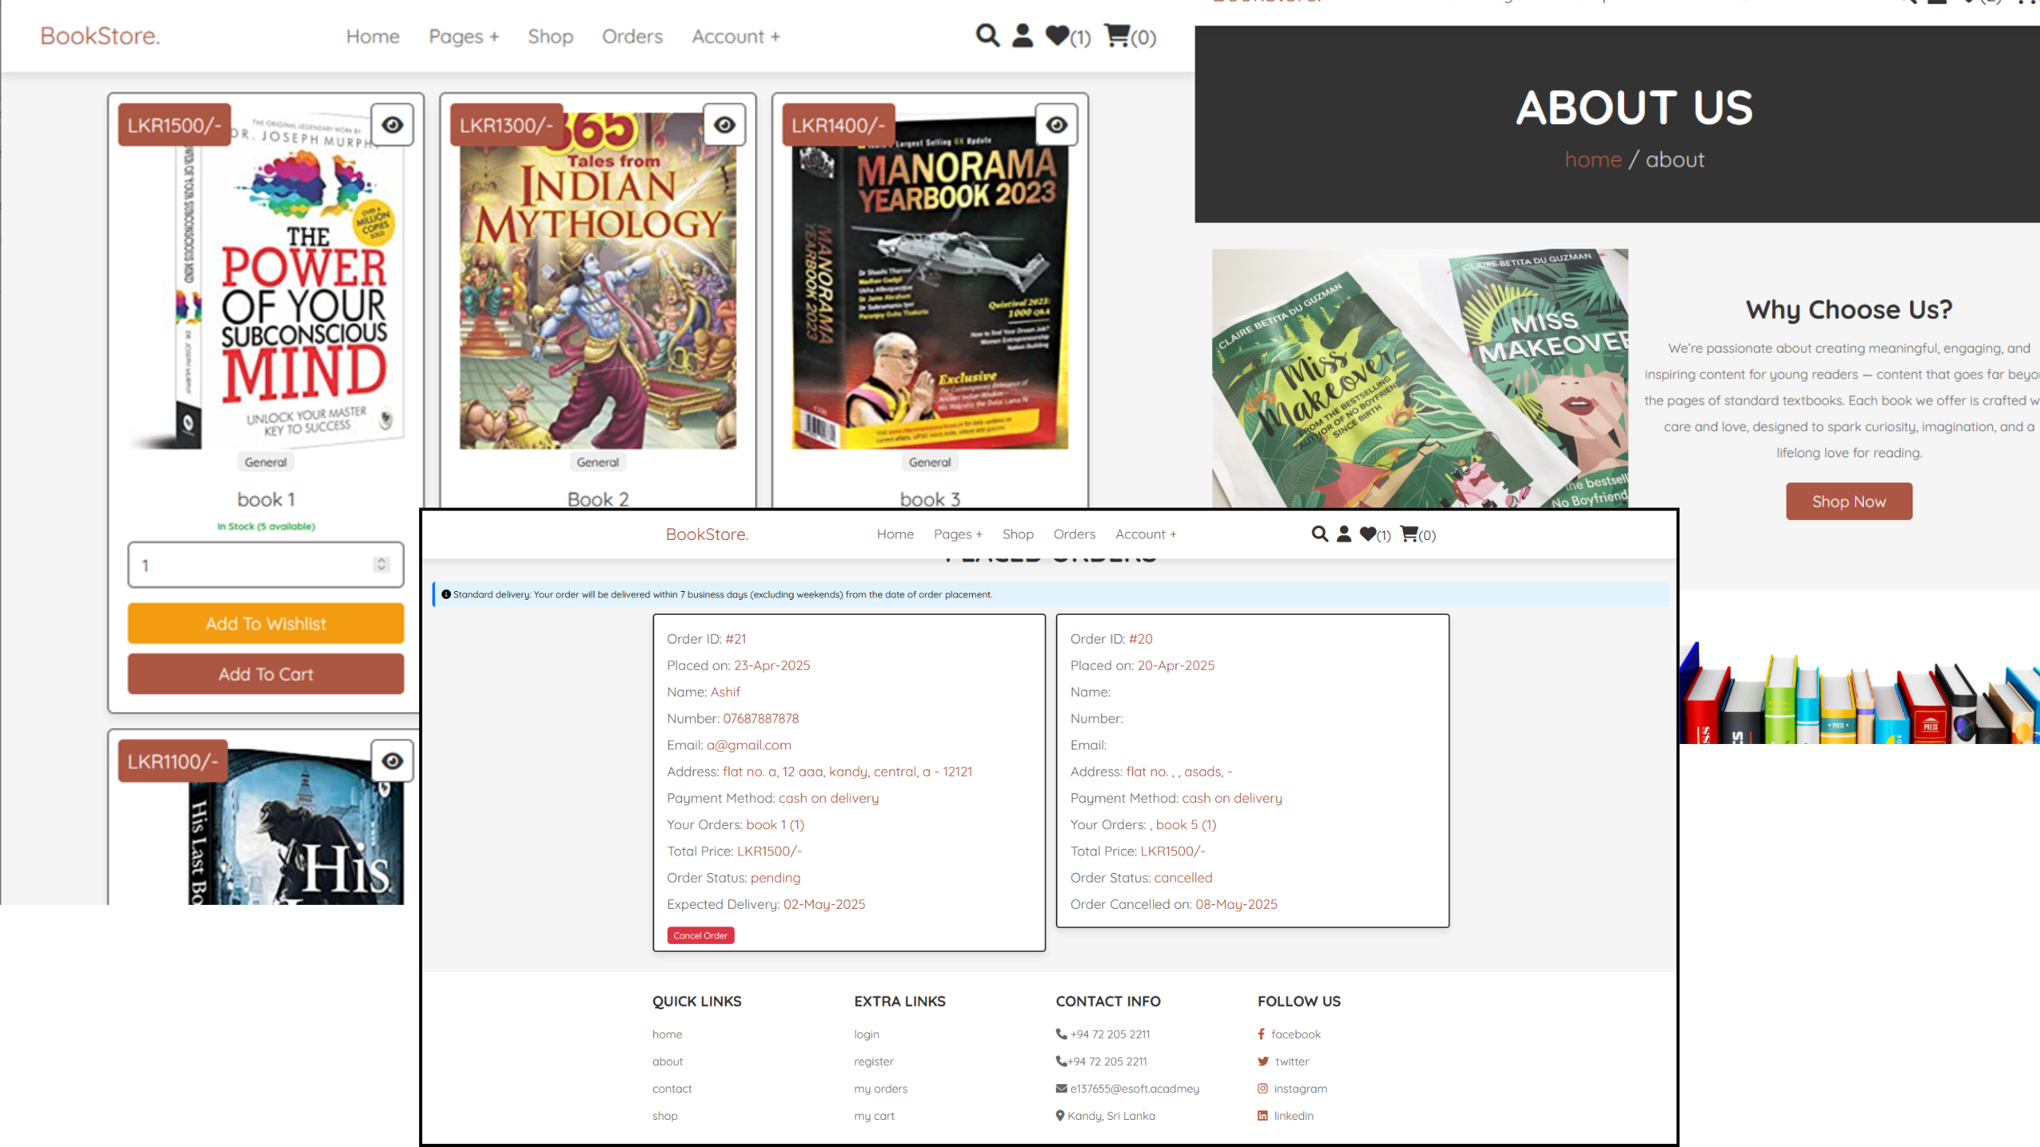Click quick view eye on Manorama Yearbook
Screen dimensions: 2040x1147
[1057, 125]
